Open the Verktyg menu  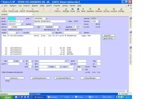(x=65, y=6)
